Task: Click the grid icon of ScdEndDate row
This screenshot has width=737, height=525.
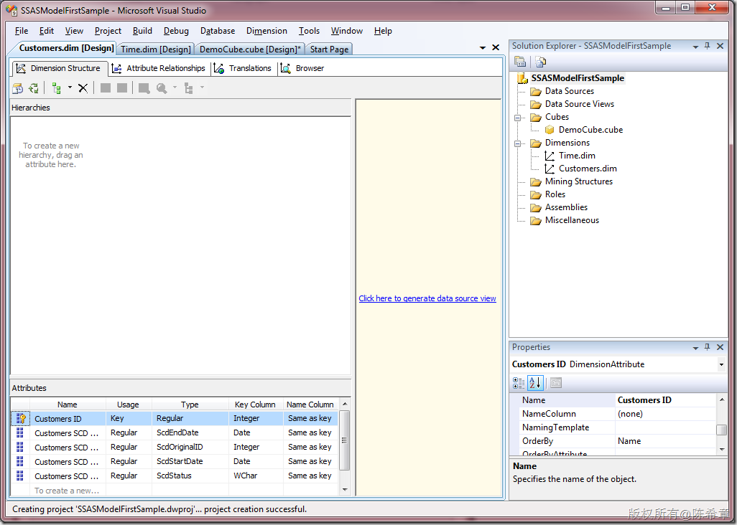Action: point(19,432)
